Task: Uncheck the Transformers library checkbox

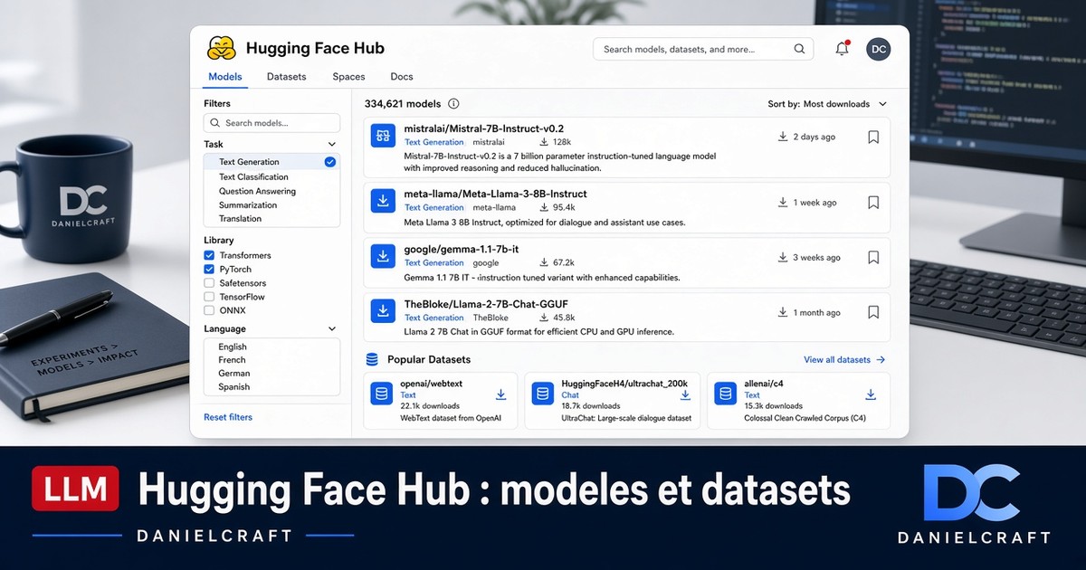Action: pyautogui.click(x=209, y=255)
